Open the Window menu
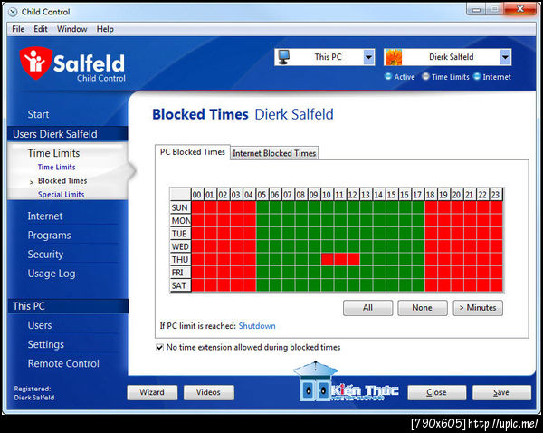This screenshot has height=433, width=543. [72, 29]
